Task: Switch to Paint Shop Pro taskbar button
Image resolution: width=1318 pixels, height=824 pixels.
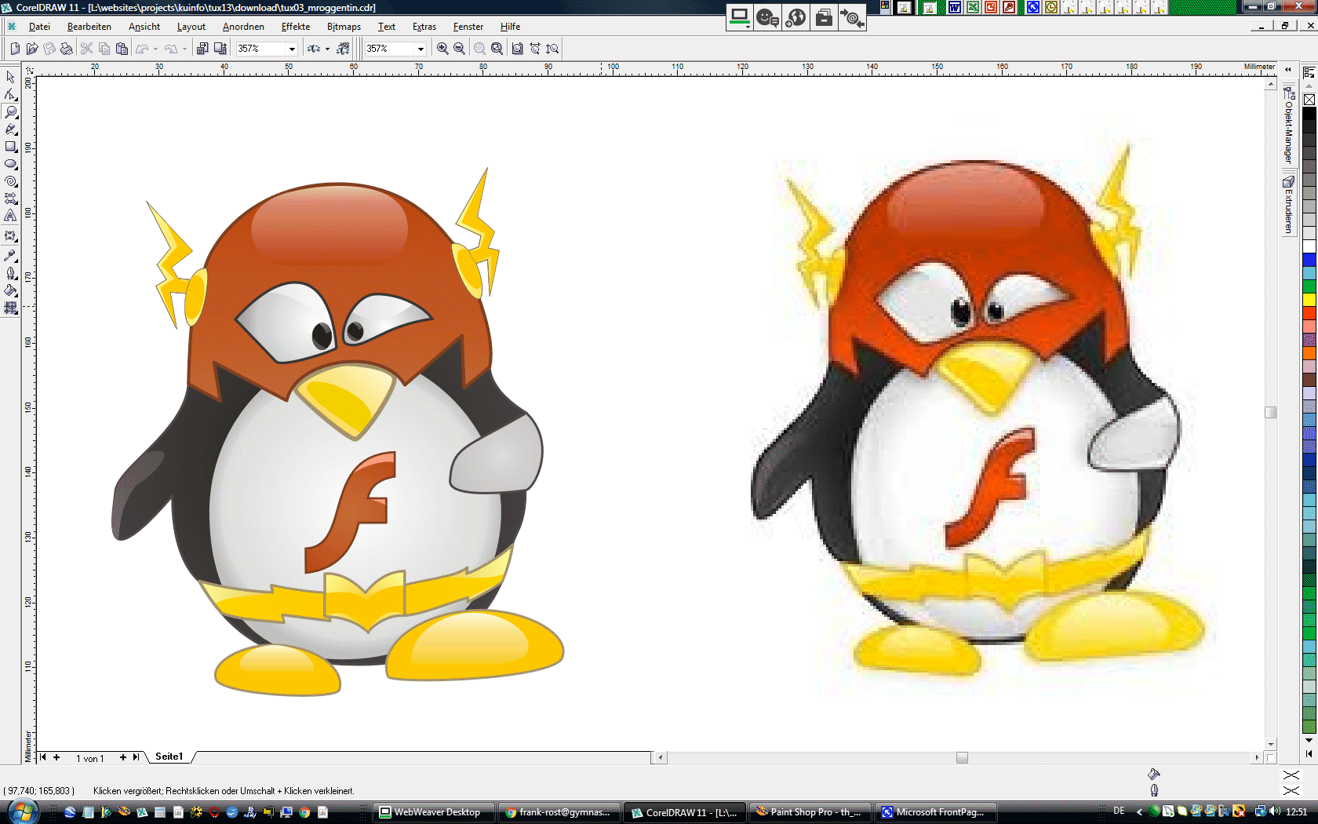Action: click(x=809, y=812)
